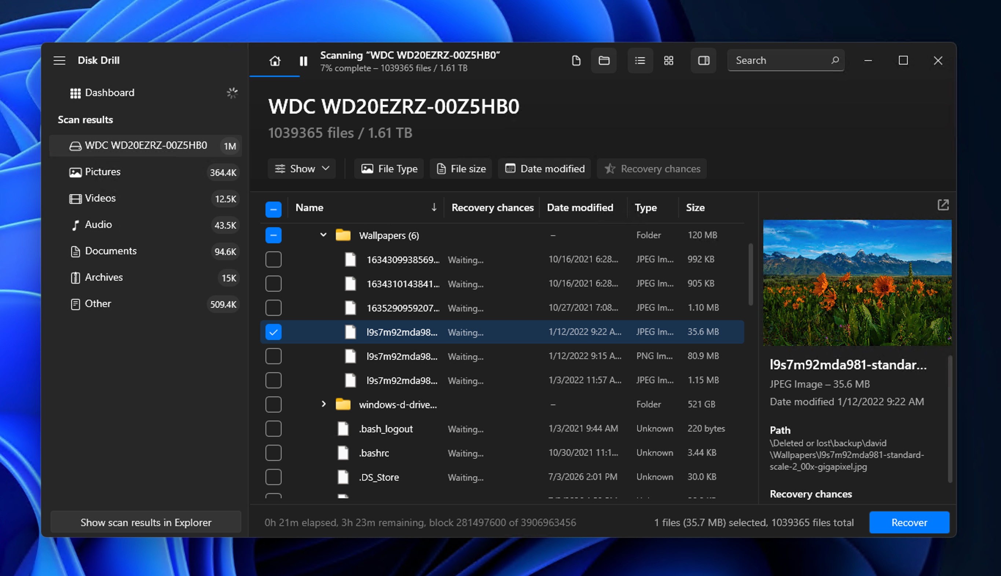Toggle the Wallpapers folder checkbox
1001x576 pixels.
tap(274, 235)
